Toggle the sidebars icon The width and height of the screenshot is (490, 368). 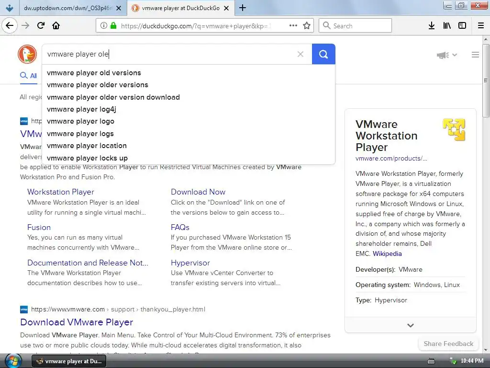pos(462,26)
